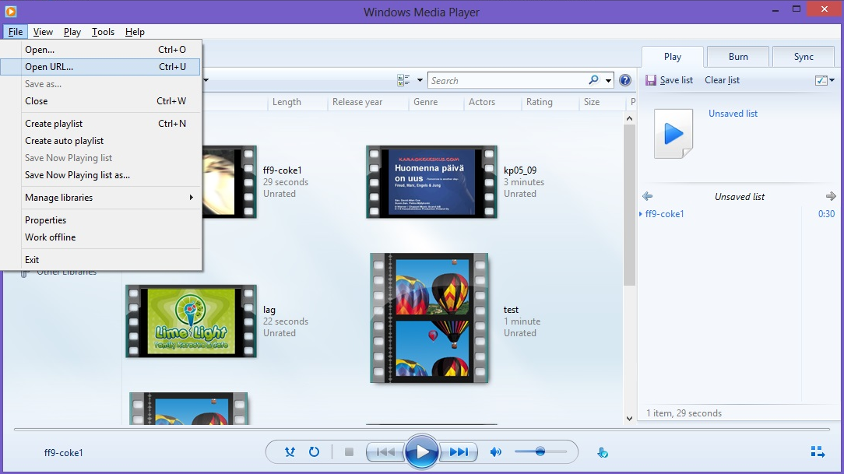Viewport: 844px width, 474px height.
Task: Click the Play to device icon
Action: [x=603, y=452]
